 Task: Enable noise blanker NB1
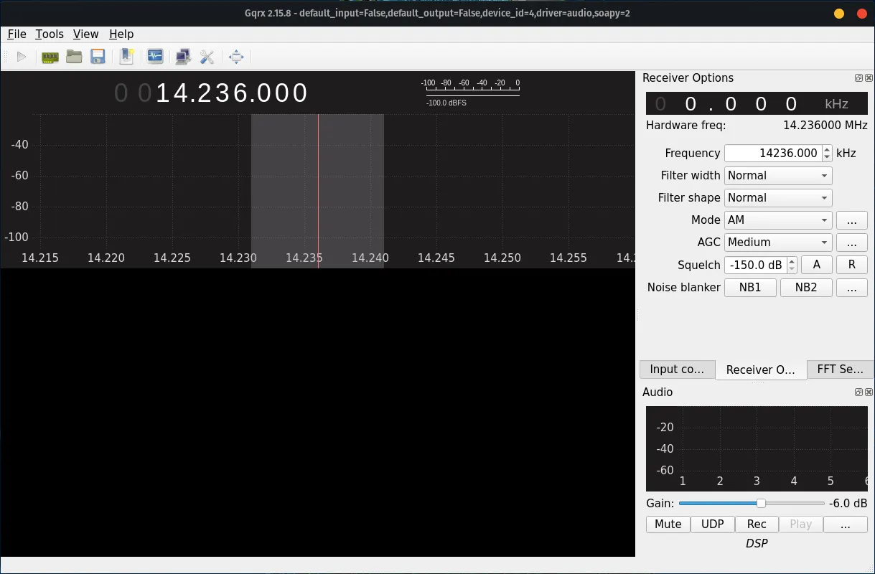(x=750, y=288)
